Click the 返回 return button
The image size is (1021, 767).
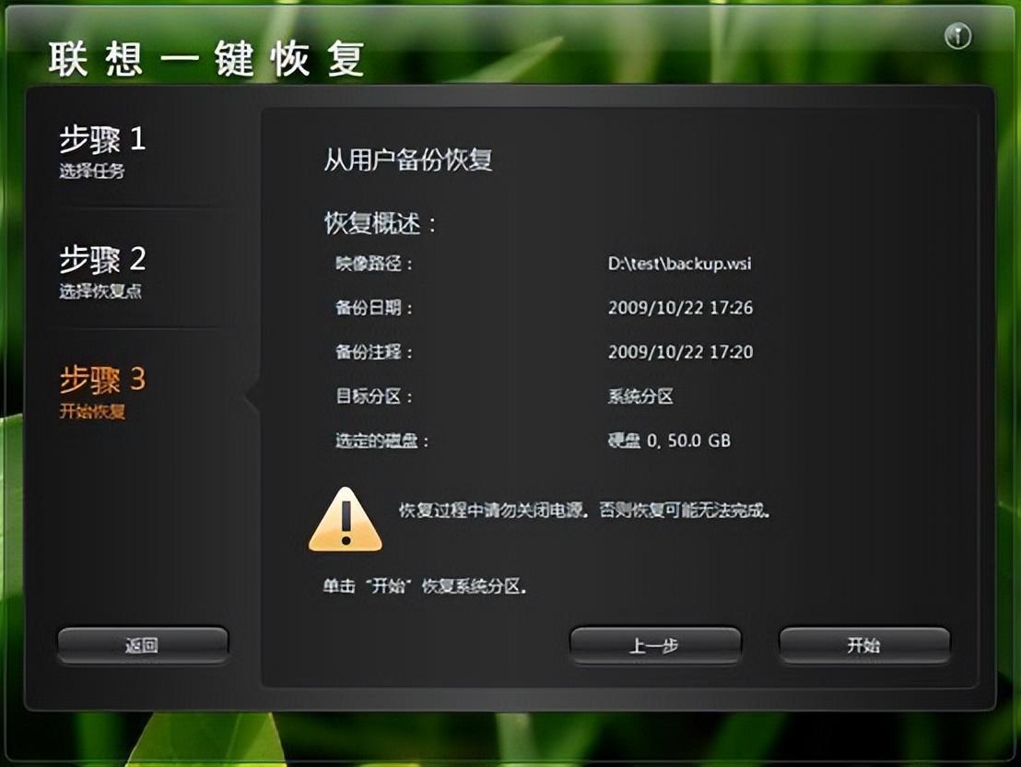143,645
